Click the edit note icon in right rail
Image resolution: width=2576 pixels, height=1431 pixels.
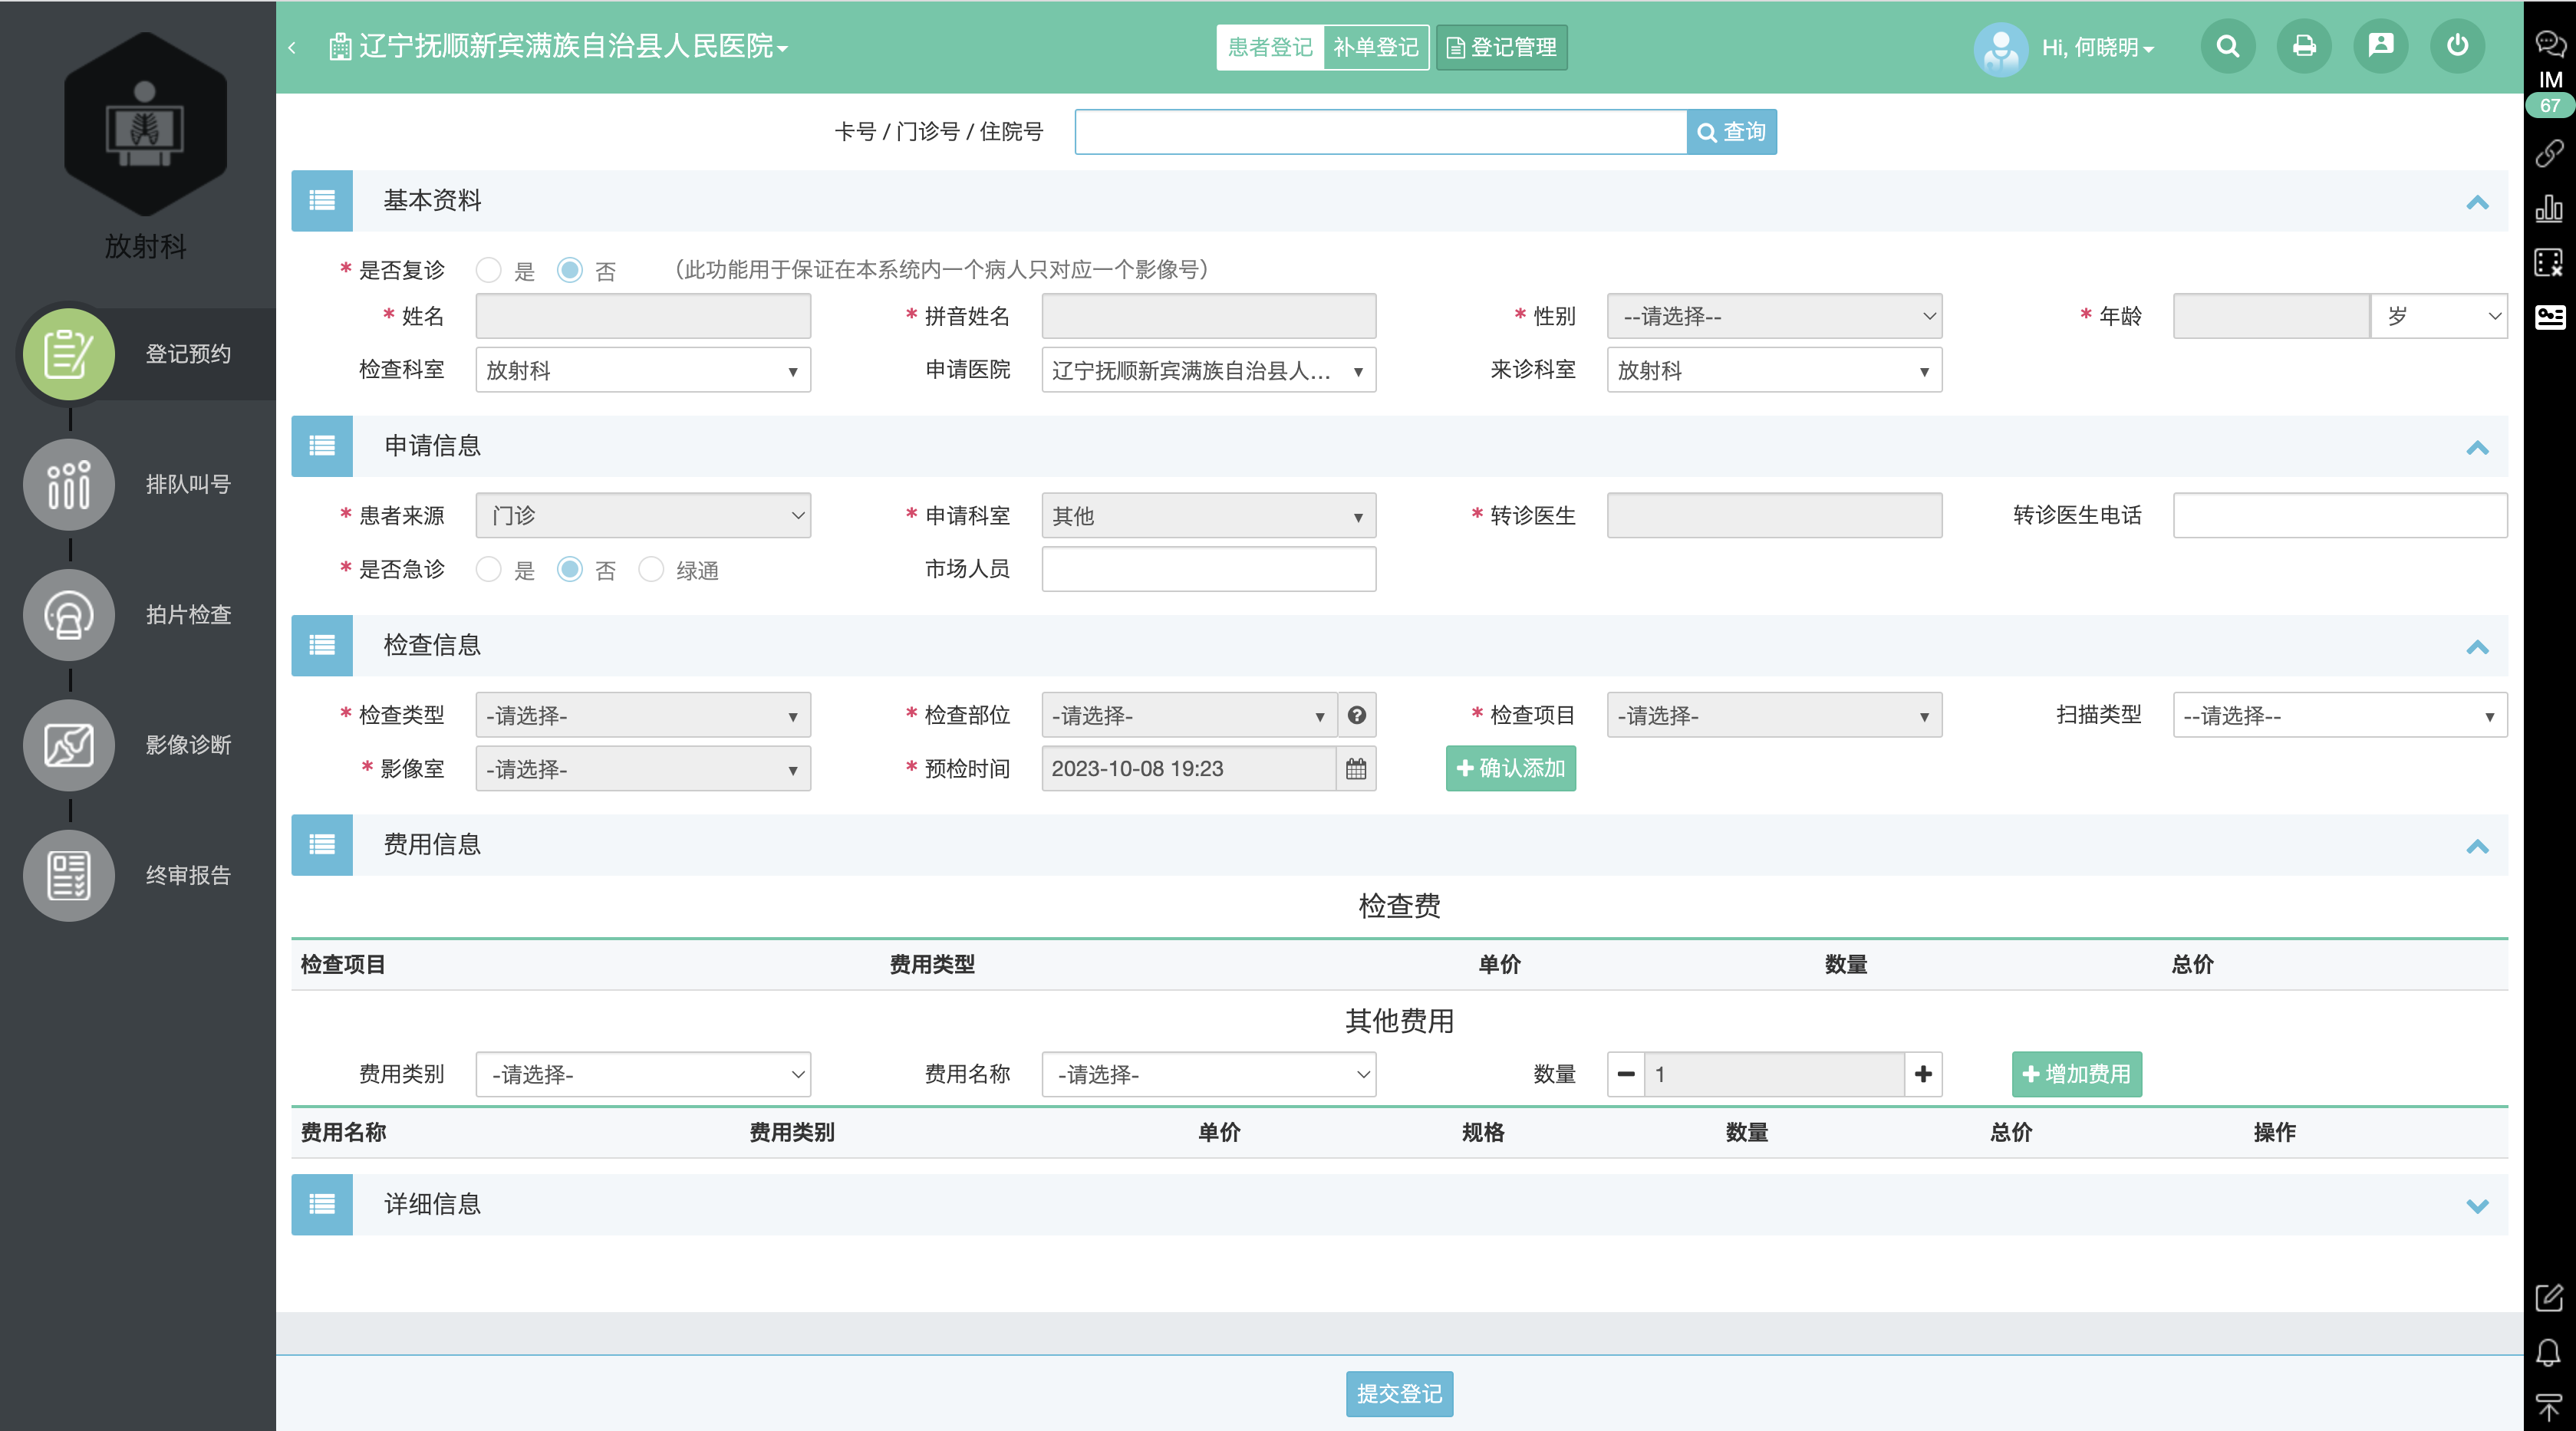pyautogui.click(x=2549, y=1298)
